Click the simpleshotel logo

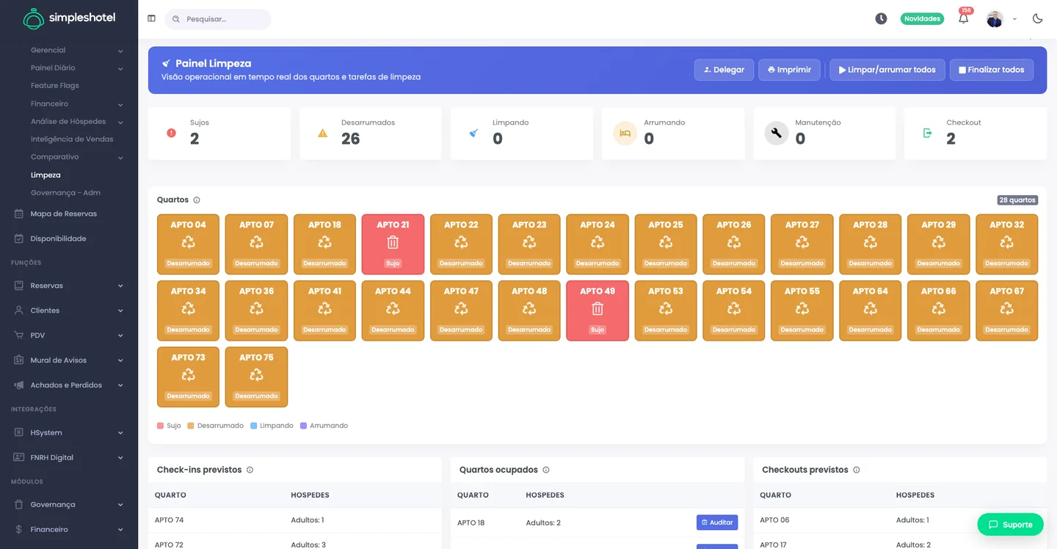[69, 18]
